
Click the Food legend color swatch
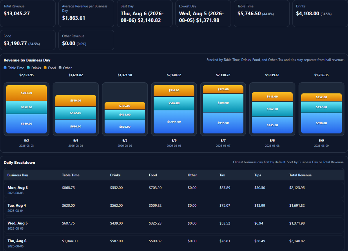pyautogui.click(x=45, y=68)
